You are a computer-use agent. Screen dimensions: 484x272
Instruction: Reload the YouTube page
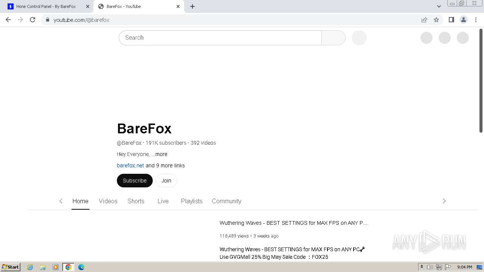33,20
